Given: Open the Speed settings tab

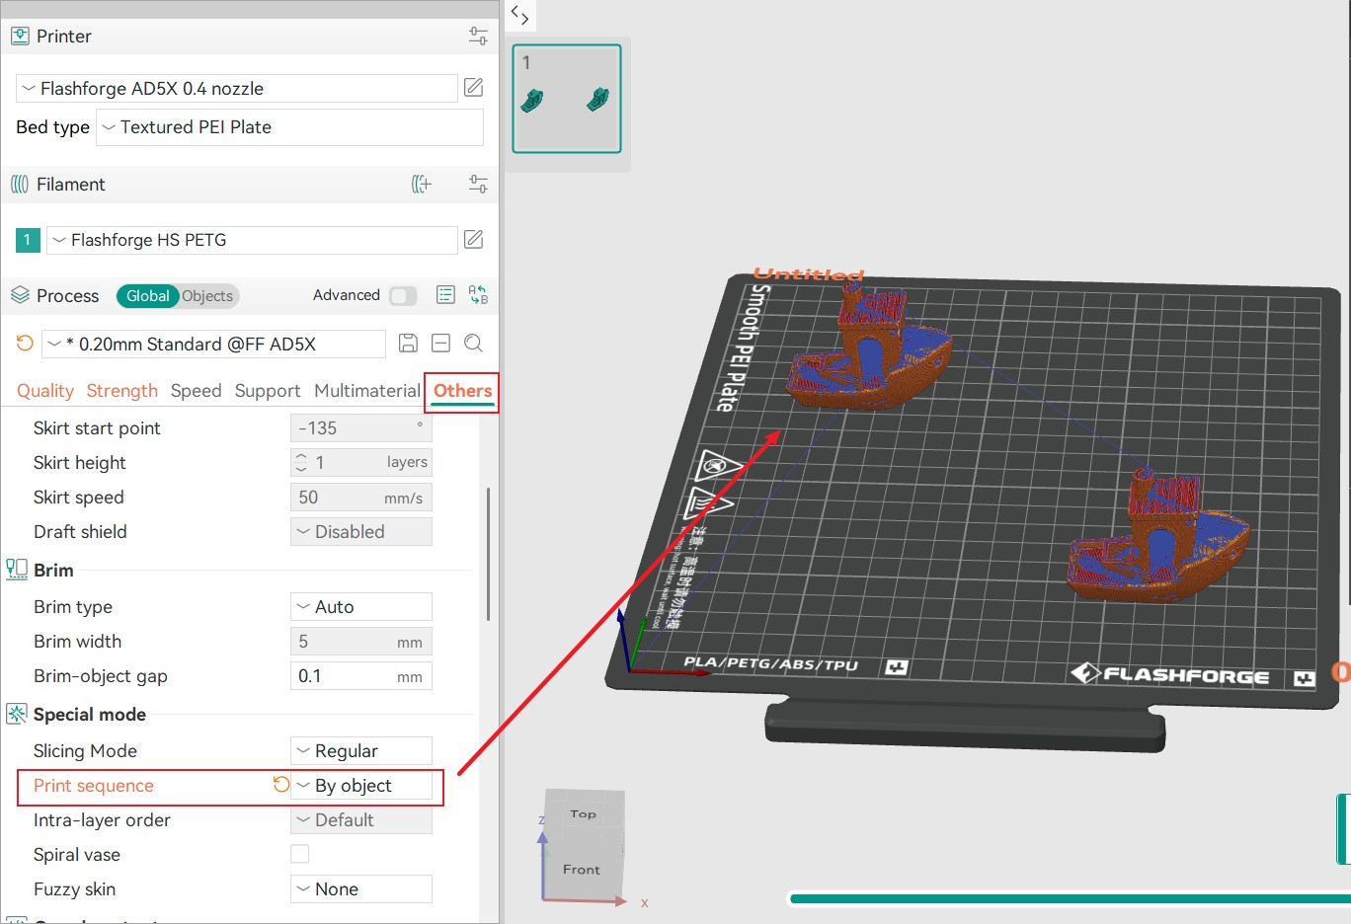Looking at the screenshot, I should coord(196,391).
